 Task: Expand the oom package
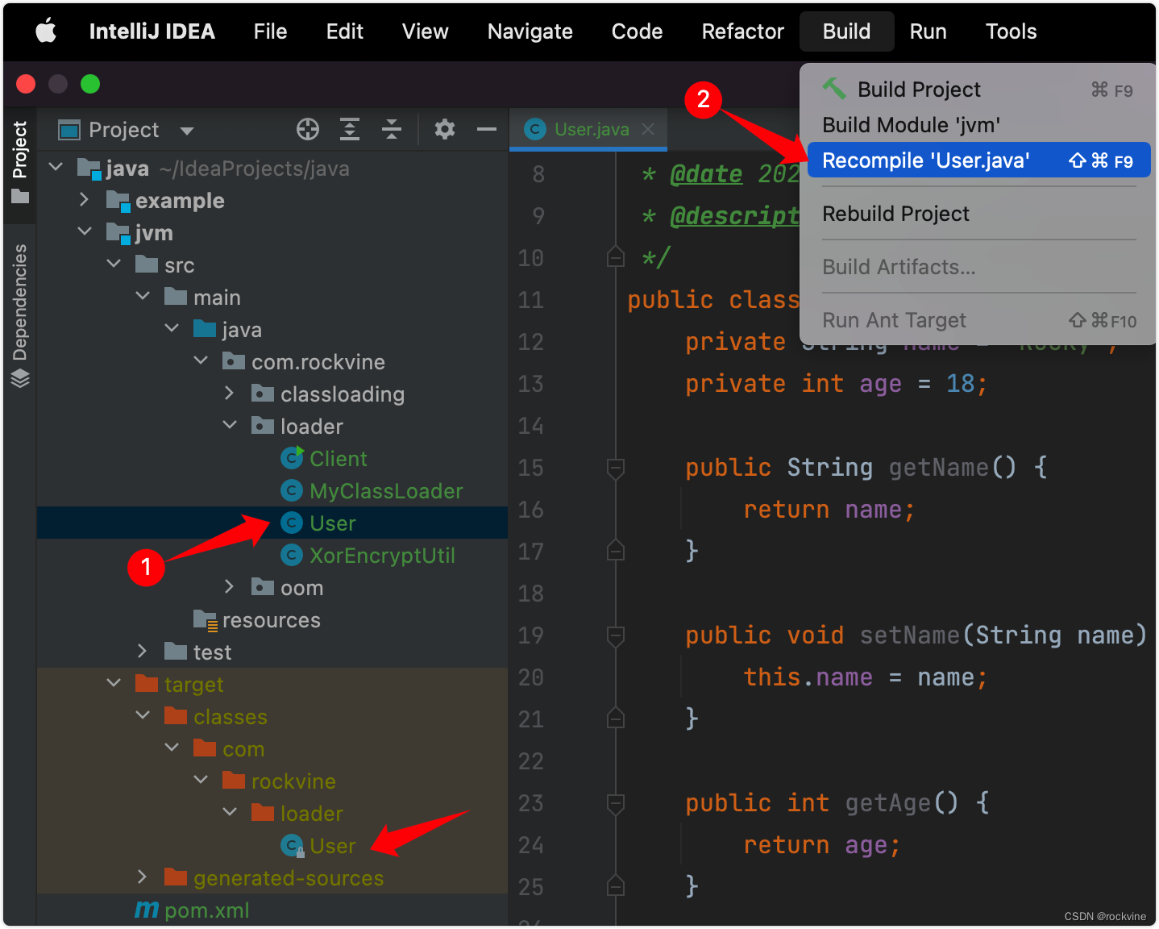[x=230, y=586]
